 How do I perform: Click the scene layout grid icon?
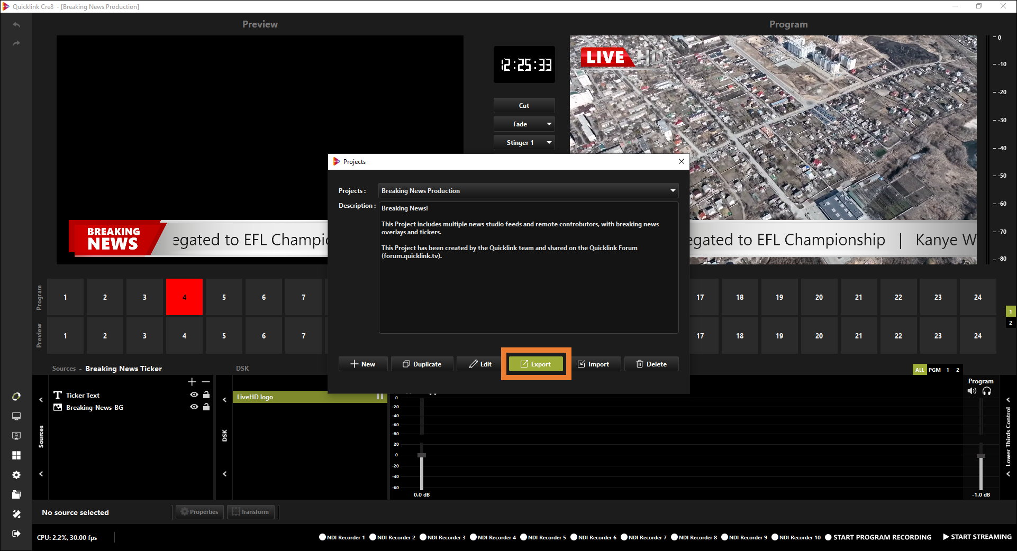(x=16, y=455)
